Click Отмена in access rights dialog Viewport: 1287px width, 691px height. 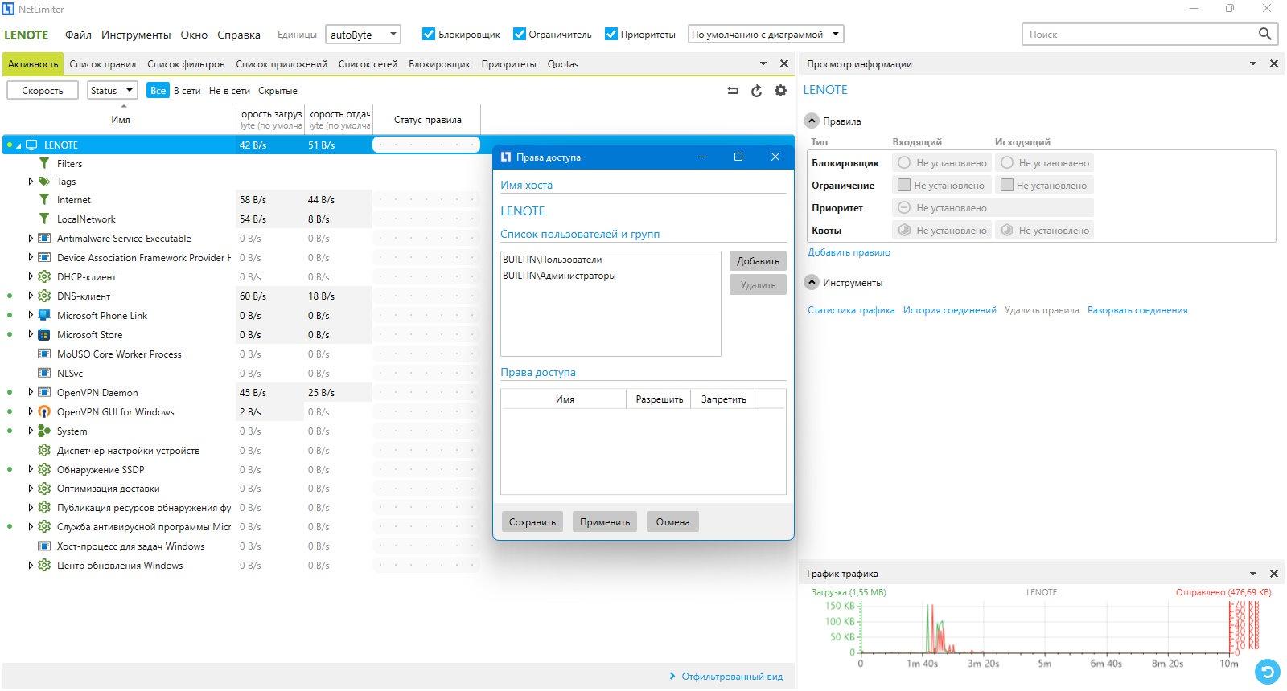(672, 521)
